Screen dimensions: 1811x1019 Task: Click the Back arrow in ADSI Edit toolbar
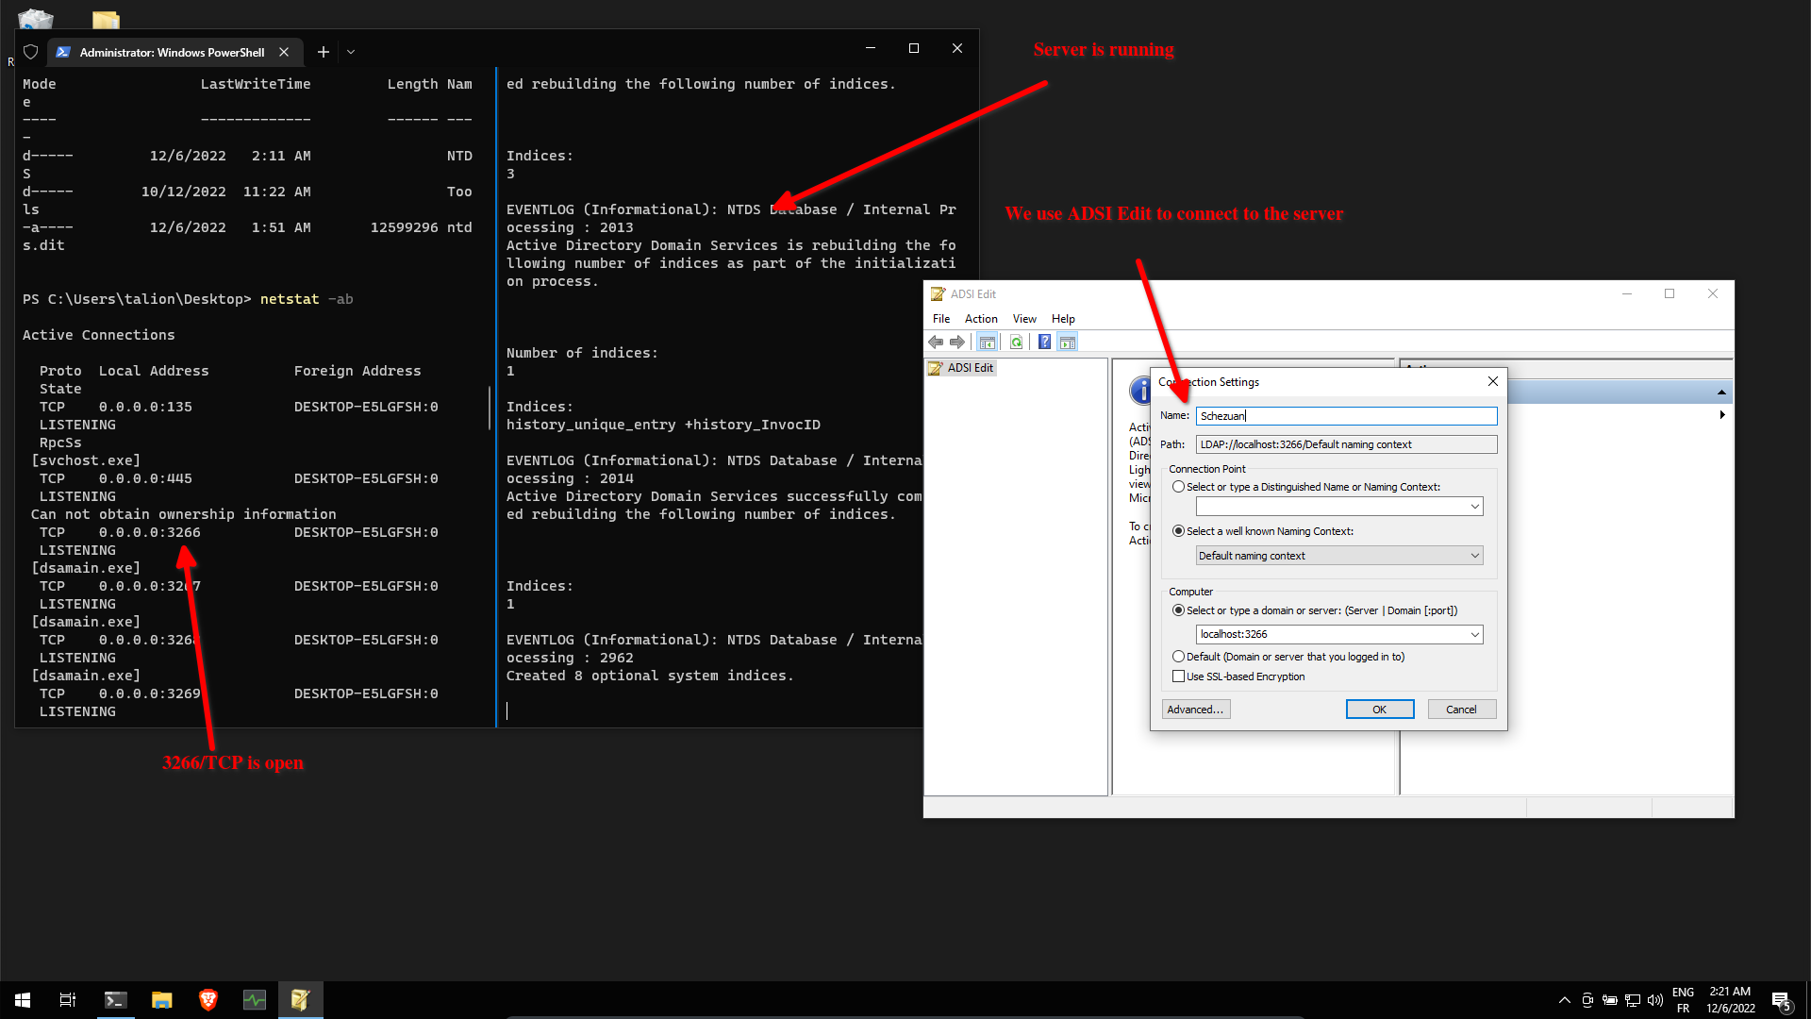click(936, 342)
